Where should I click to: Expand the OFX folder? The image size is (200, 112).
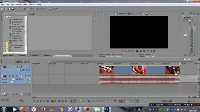coord(5,43)
